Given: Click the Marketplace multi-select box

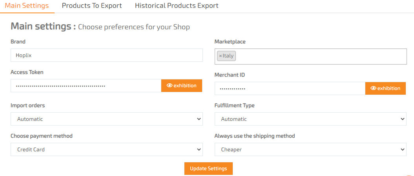Looking at the screenshot, I should [310, 56].
